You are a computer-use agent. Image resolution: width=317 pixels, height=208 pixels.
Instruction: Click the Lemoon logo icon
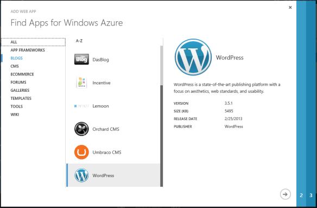[81, 106]
